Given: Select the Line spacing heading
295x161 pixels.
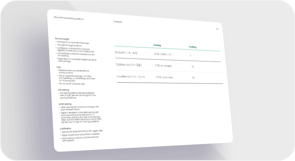Looking at the screenshot, I should click(63, 90).
